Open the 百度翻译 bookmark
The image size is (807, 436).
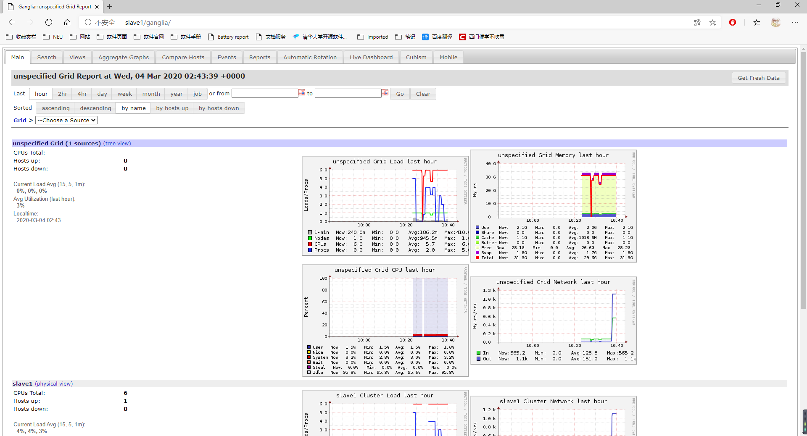[437, 37]
